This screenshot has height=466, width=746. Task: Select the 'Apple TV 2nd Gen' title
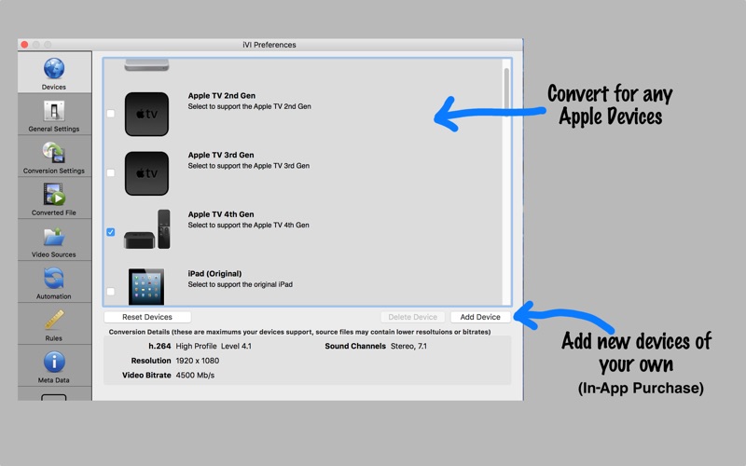221,96
